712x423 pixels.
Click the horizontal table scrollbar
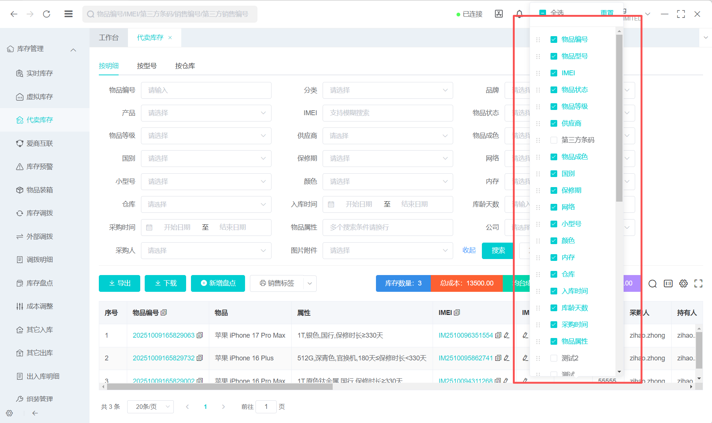[219, 387]
